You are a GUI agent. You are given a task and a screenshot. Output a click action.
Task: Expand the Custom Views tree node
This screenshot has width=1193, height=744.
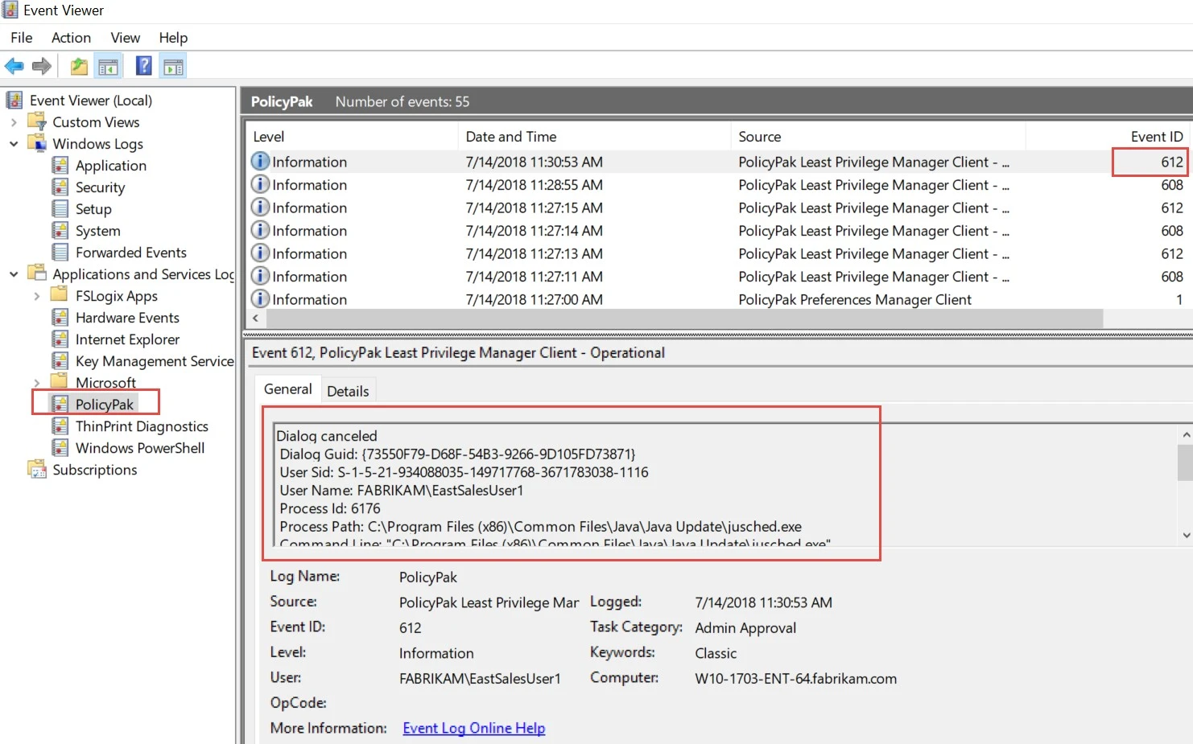pos(14,121)
